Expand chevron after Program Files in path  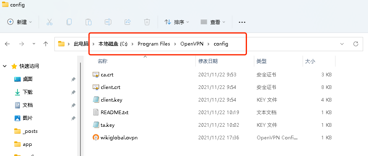(175, 44)
